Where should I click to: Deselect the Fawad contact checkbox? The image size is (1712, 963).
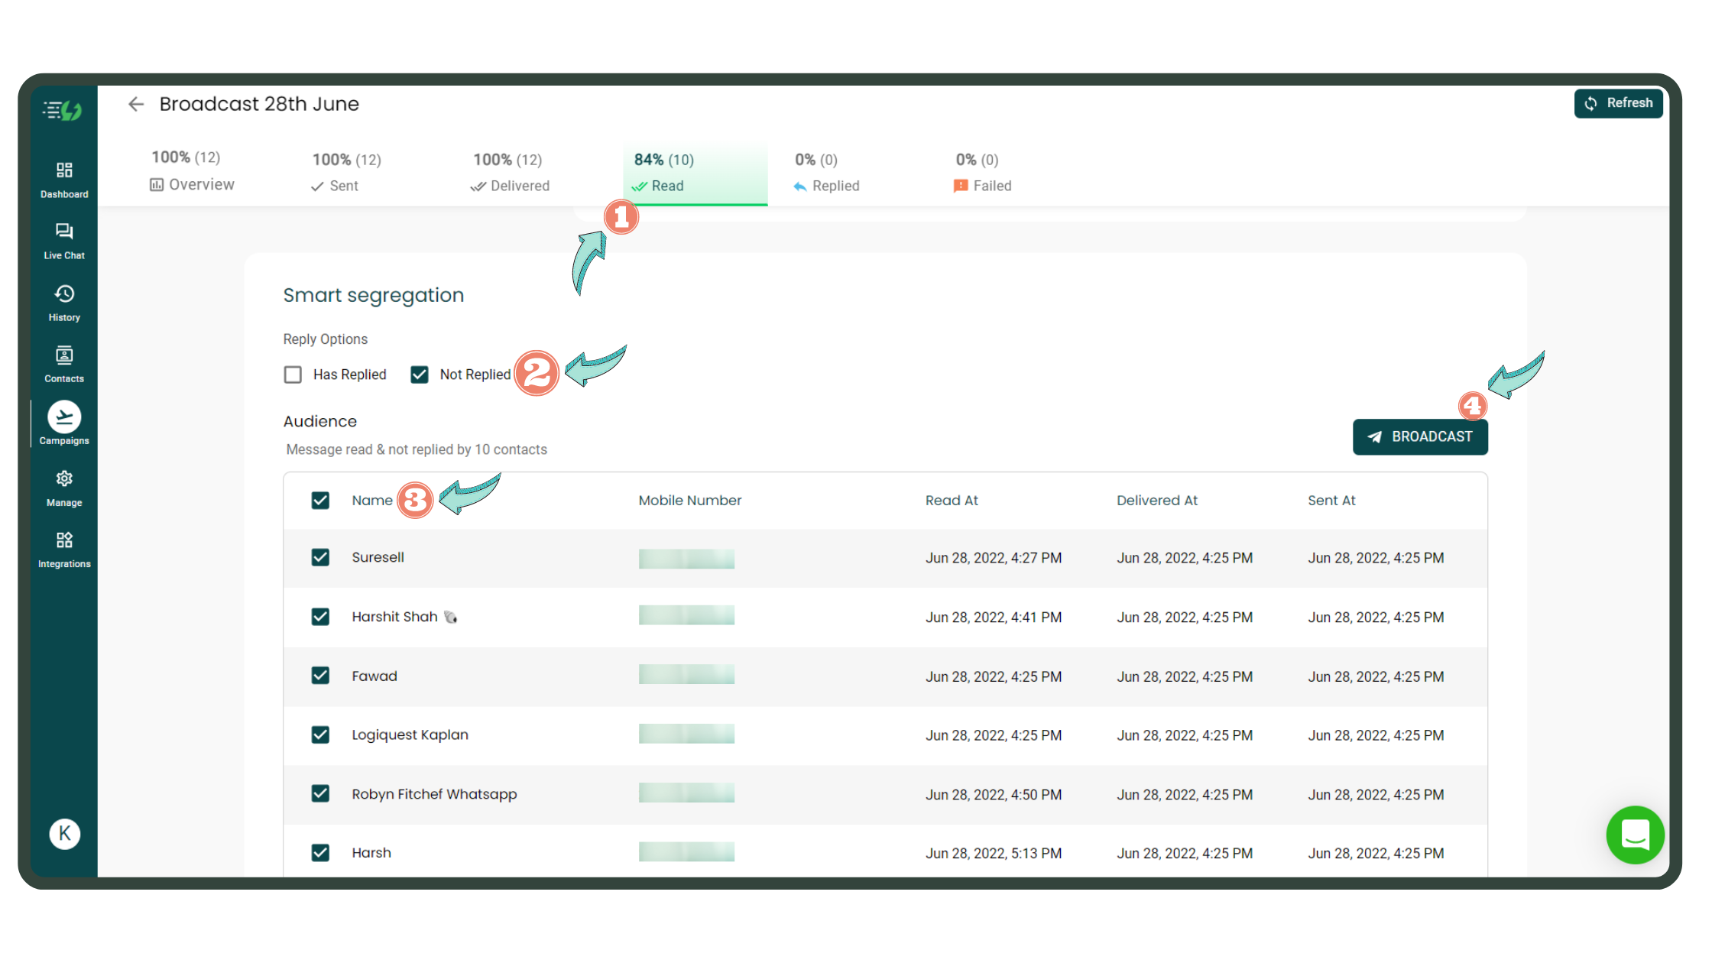tap(320, 676)
